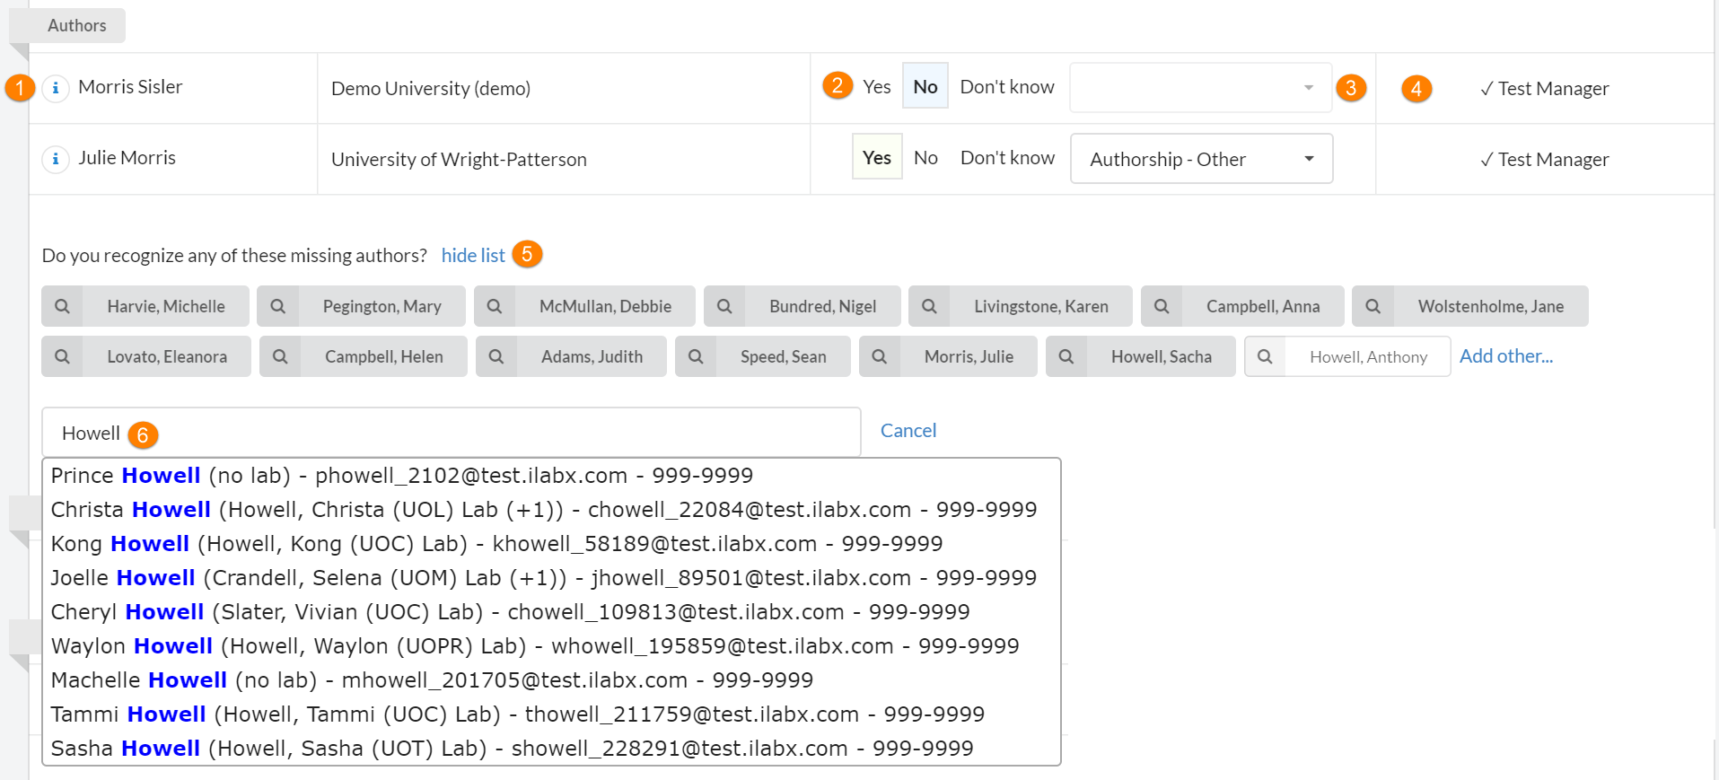
Task: Click search icon on Harvie, Michelle chip
Action: 62,306
